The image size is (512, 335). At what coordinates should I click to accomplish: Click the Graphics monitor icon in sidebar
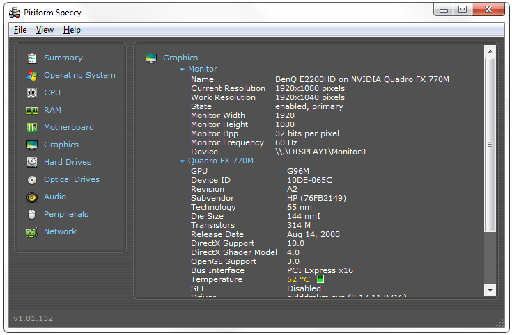tap(31, 145)
